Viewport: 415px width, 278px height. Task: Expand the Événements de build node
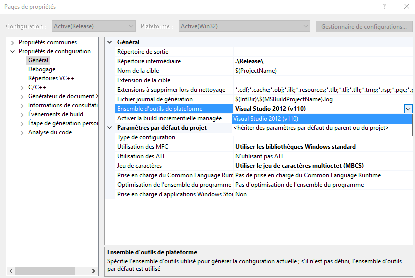click(22, 115)
